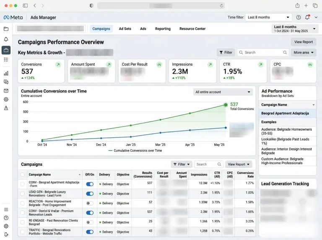Open the warning triangle sidebar icon

6,108
